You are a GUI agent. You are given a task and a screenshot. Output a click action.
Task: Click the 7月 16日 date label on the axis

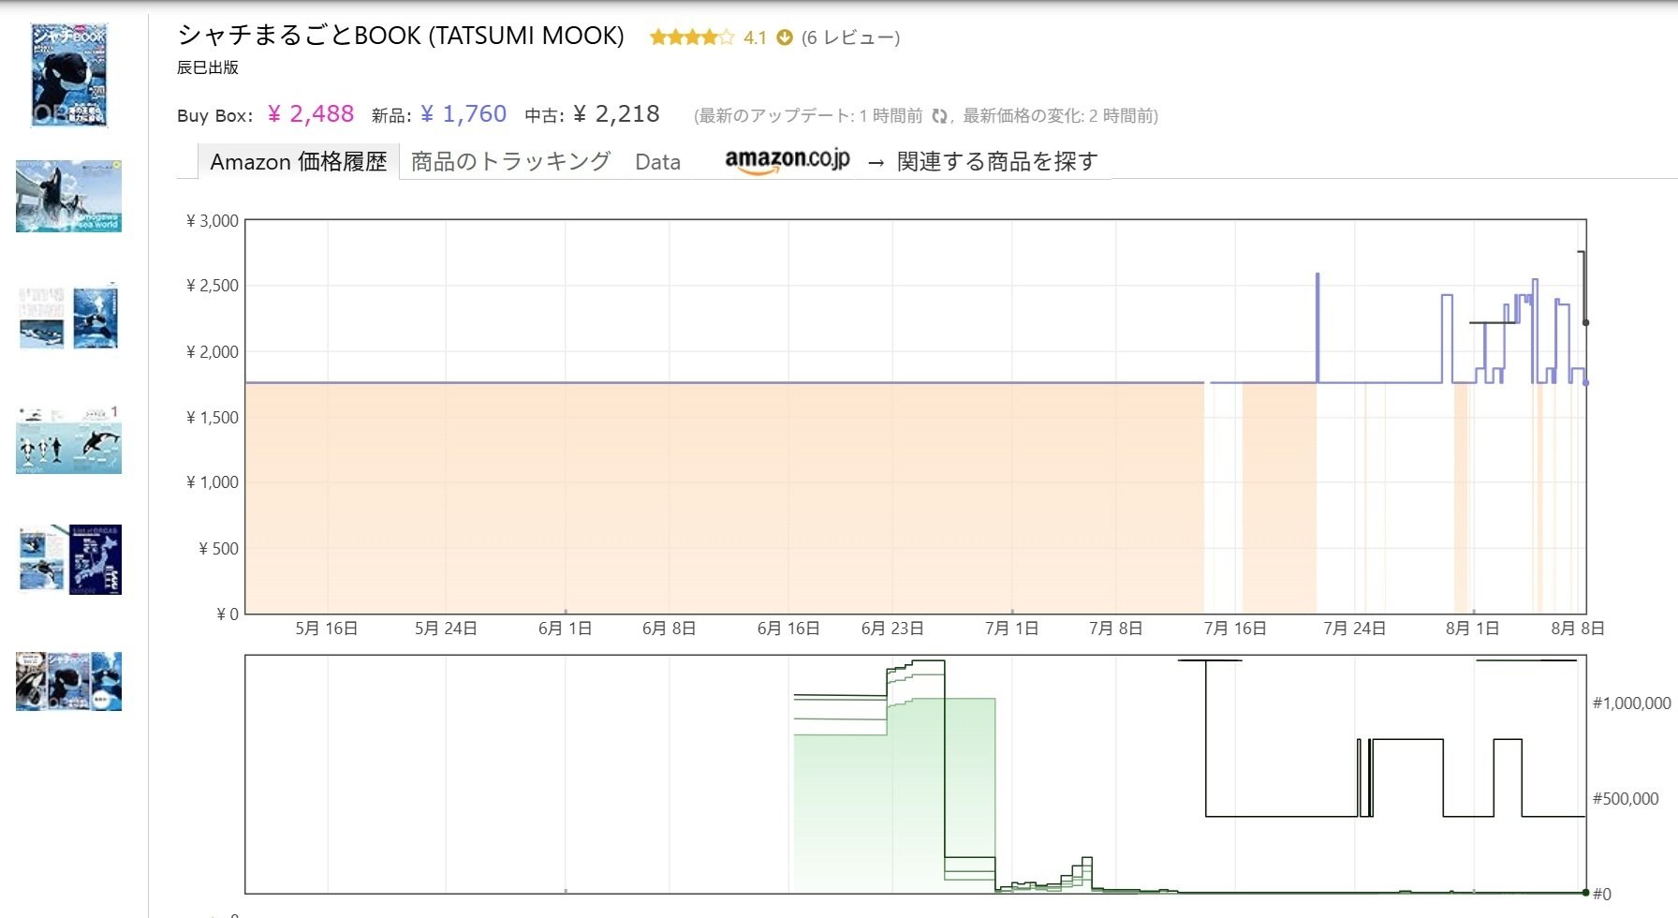point(1235,629)
